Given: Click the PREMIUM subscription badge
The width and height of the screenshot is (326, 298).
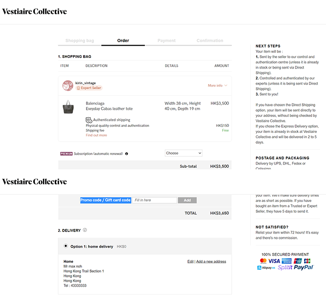Looking at the screenshot, I should point(67,154).
